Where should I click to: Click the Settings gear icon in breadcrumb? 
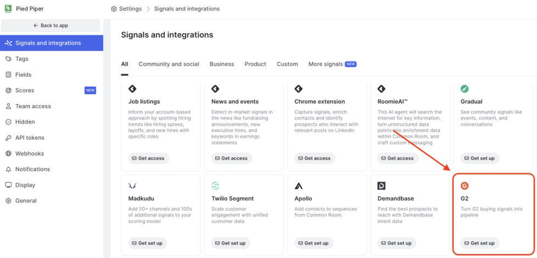coord(114,9)
